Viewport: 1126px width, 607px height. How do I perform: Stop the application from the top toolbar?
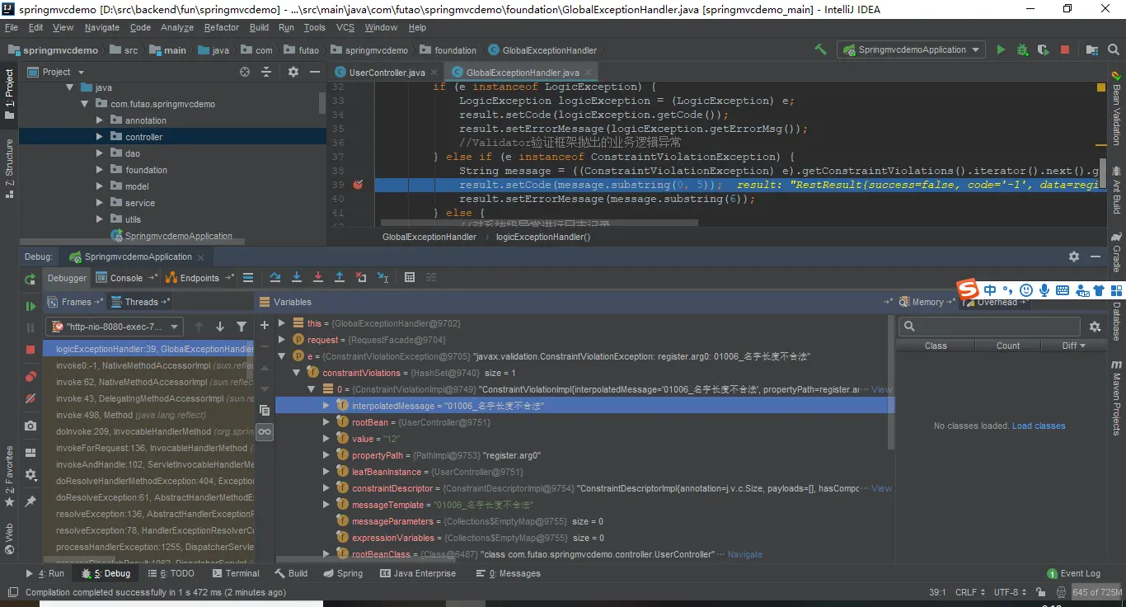[x=1065, y=49]
